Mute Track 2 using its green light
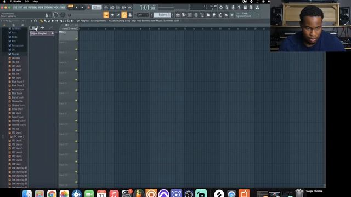Viewport: 351px width, 197px height. (x=76, y=49)
